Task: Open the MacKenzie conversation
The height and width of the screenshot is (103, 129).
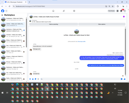Action: coord(13,68)
